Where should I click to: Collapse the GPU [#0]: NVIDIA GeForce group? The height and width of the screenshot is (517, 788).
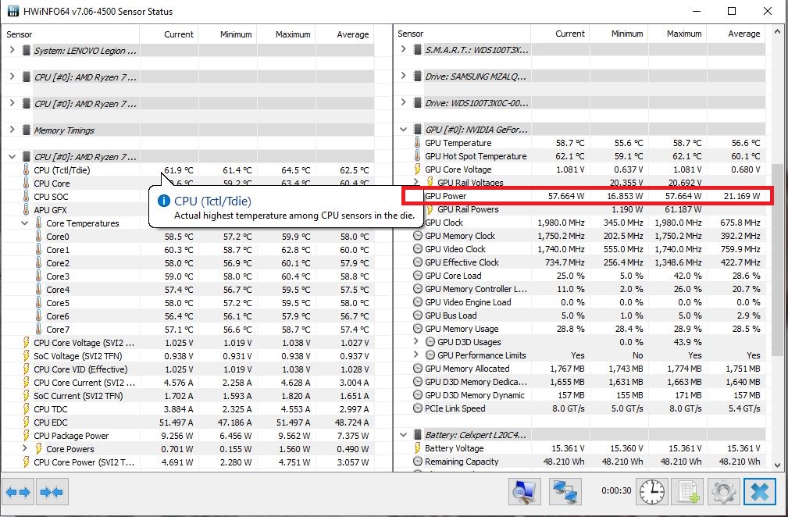(x=403, y=129)
